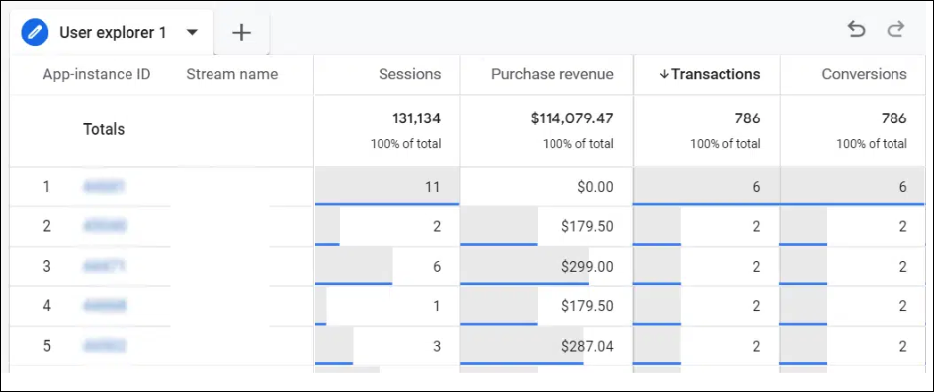
Task: Click purchase revenue $179.50 in row 4
Action: (x=587, y=306)
